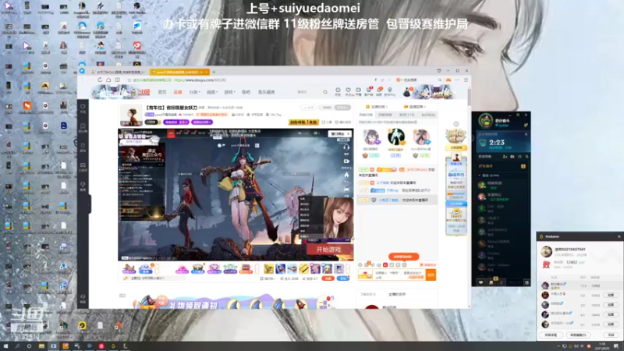Click action button on second WeGame player row

(x=611, y=296)
